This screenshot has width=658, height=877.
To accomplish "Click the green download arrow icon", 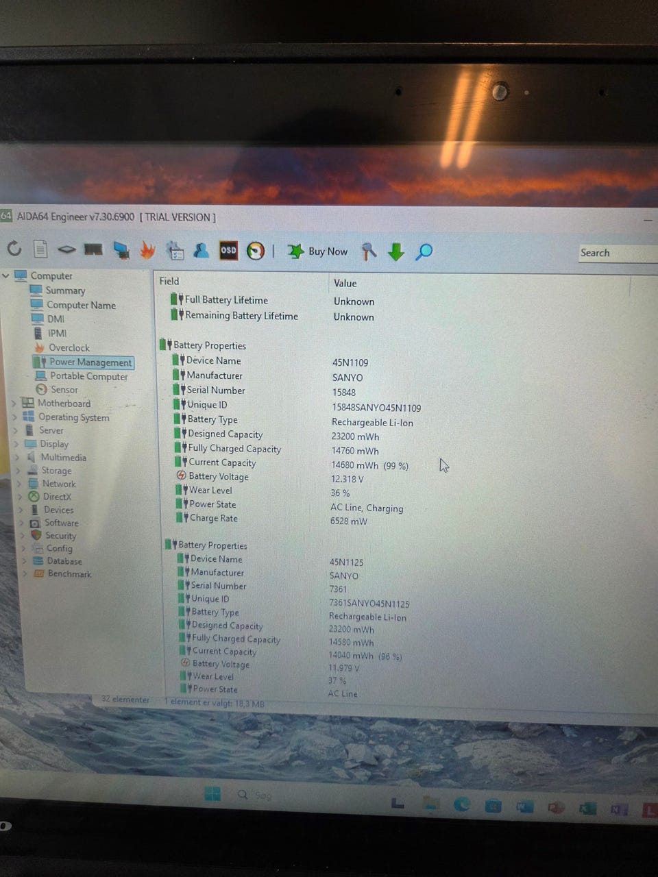I will [x=396, y=252].
